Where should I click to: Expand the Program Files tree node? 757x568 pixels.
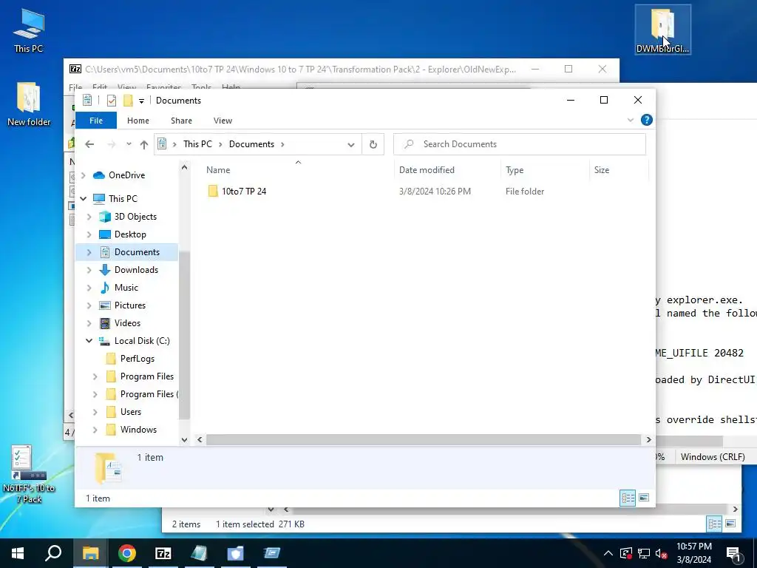pyautogui.click(x=95, y=376)
